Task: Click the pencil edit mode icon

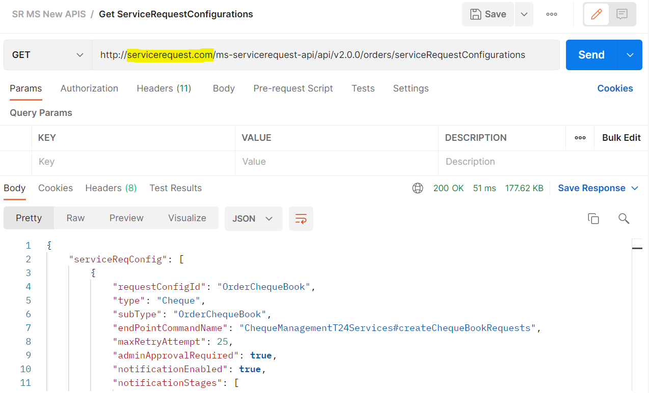Action: (596, 14)
